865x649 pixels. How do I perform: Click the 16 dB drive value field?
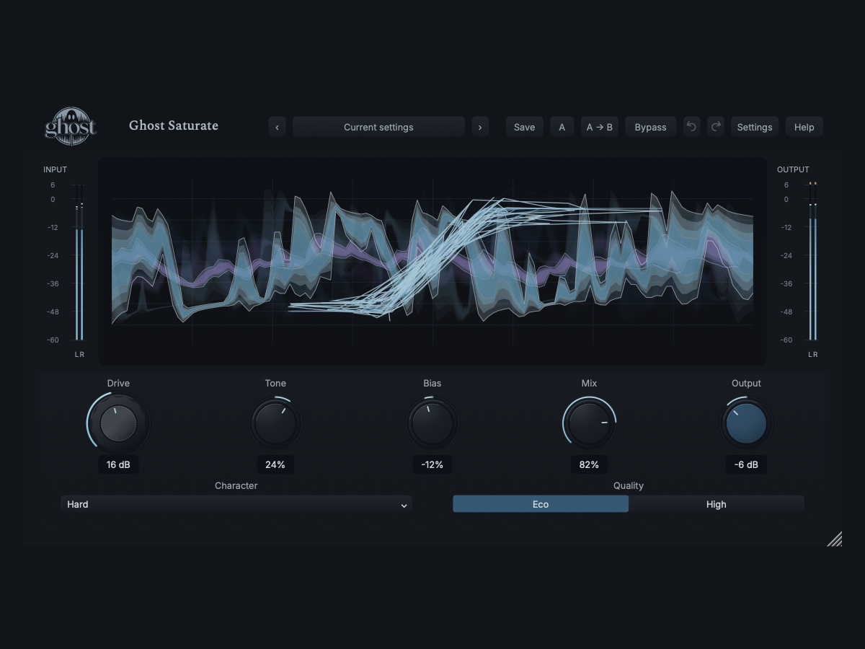coord(118,464)
